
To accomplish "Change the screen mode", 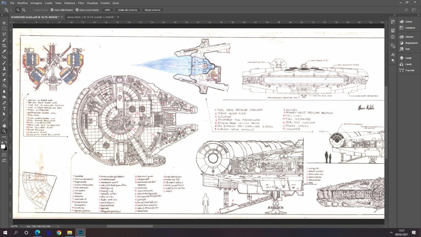I will [4, 161].
